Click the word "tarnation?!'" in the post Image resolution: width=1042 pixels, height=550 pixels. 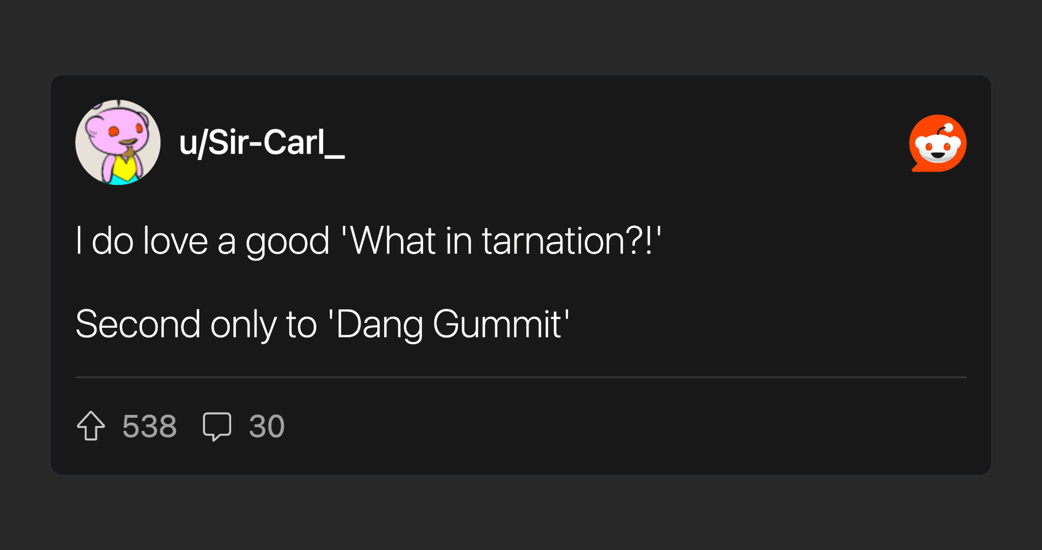pos(572,241)
